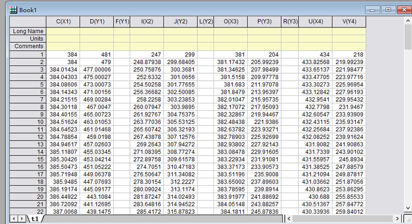Viewport: 412px width, 224px height.
Task: Click the Comments cell under V(Y4)
Action: click(349, 46)
